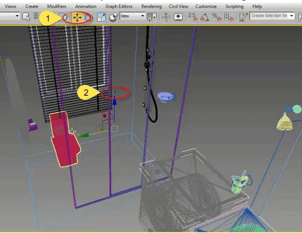
Task: Toggle Percent Snap on the toolbar
Action: click(217, 17)
